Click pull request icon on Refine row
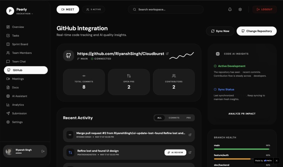 [70, 152]
